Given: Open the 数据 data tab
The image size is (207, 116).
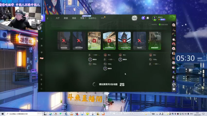Looking at the screenshot, I should click(x=66, y=18).
